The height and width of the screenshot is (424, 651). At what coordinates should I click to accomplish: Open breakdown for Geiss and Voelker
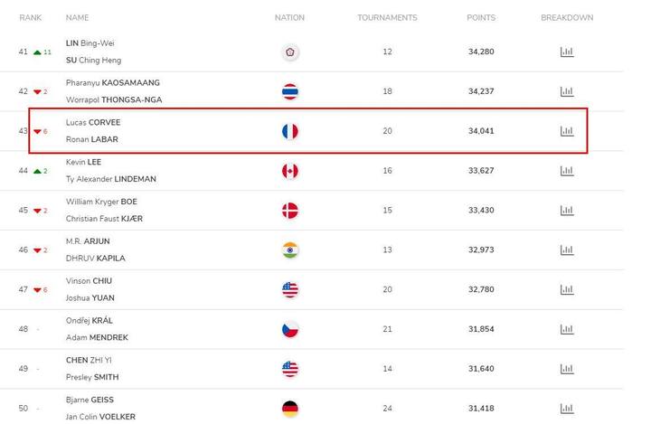coord(567,409)
